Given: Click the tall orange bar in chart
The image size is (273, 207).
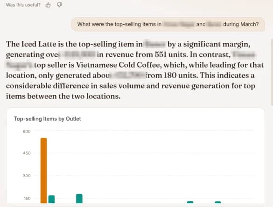Looking at the screenshot, I should pos(44,171).
